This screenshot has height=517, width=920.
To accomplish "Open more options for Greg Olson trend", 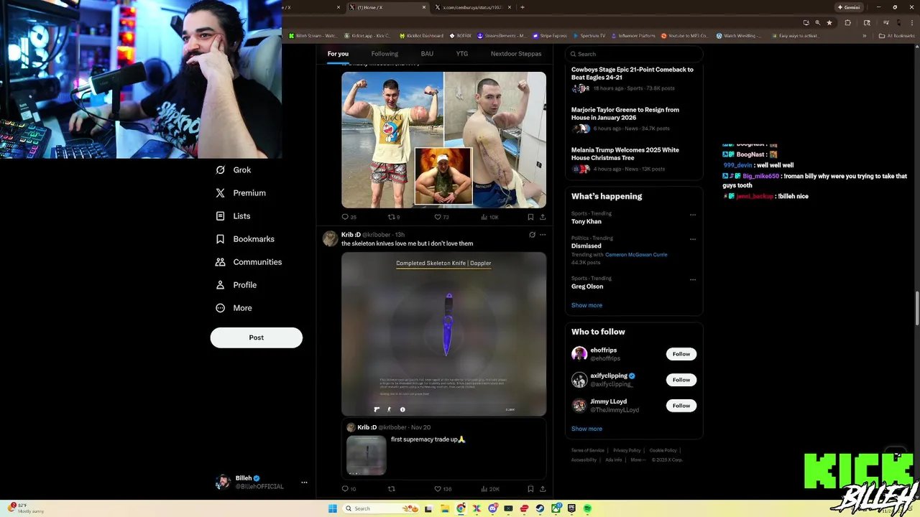I will click(693, 279).
